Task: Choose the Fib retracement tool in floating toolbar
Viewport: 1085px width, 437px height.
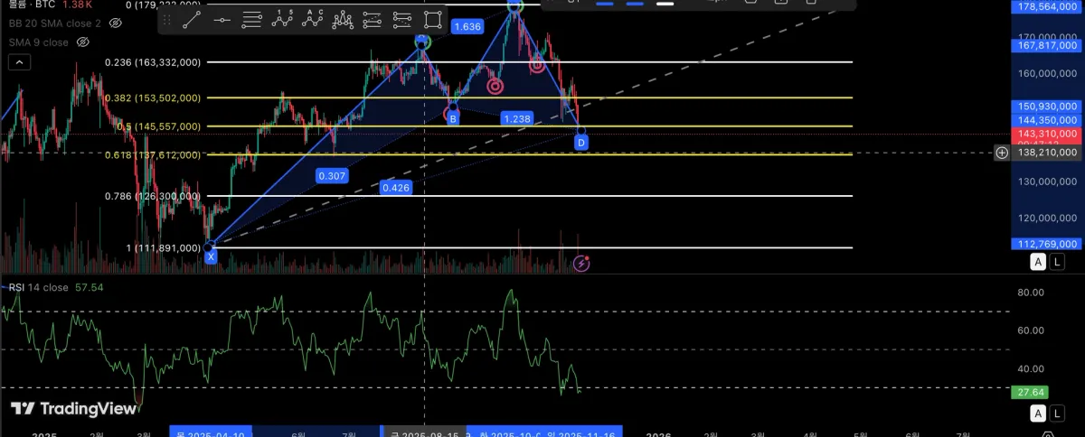Action: [252, 18]
